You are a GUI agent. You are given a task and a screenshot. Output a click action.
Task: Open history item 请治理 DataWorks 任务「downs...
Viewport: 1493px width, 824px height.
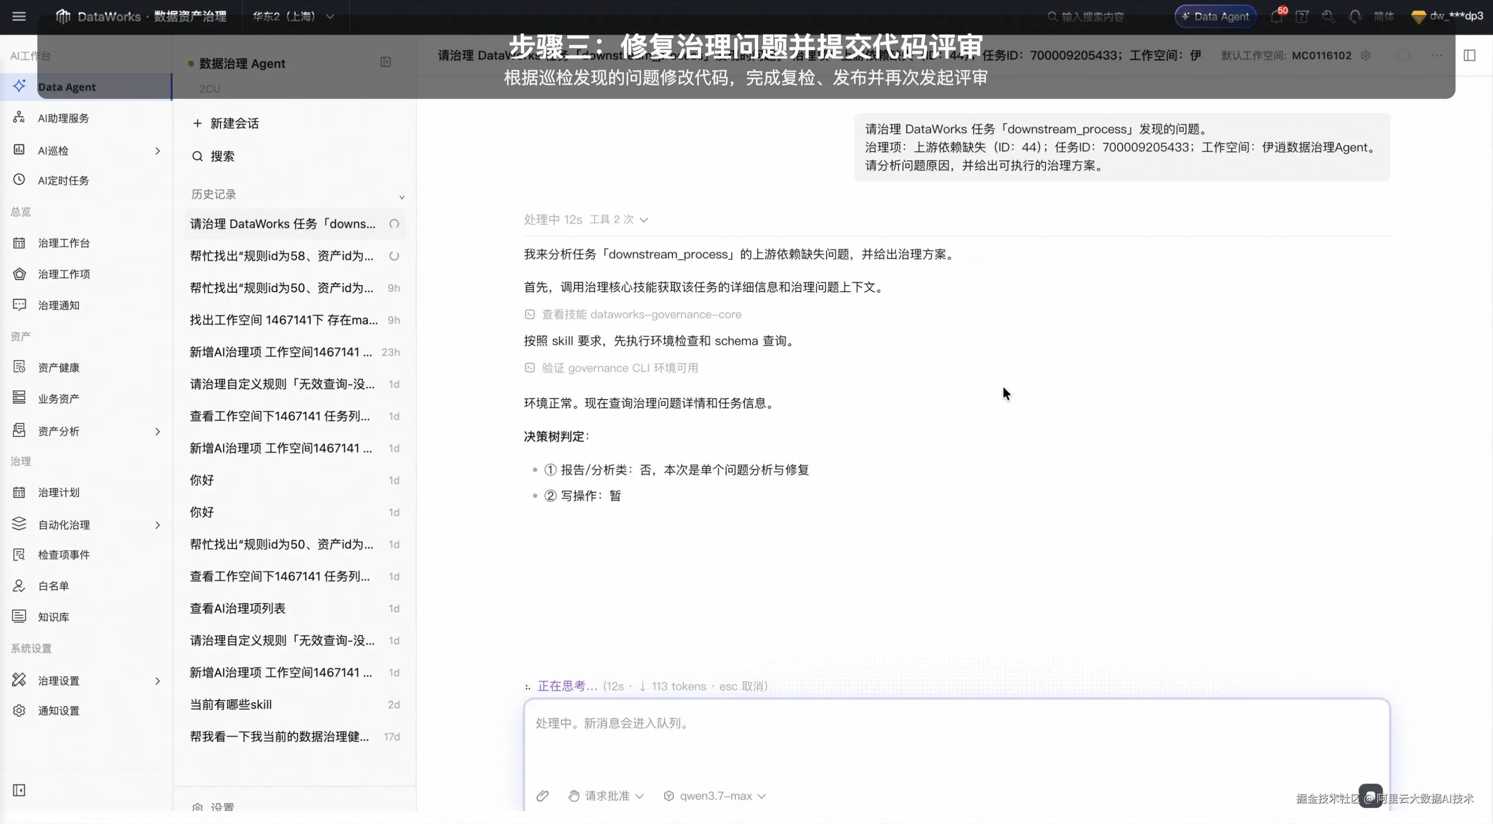point(295,224)
